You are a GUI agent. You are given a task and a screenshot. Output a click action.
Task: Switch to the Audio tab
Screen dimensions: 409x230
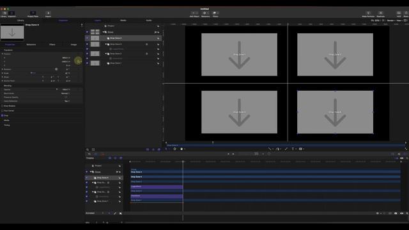pyautogui.click(x=149, y=20)
